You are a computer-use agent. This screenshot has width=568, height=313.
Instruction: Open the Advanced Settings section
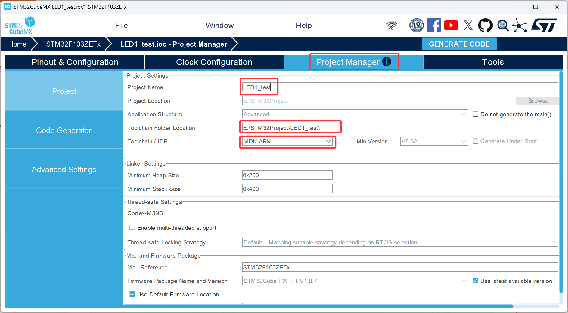click(x=64, y=170)
